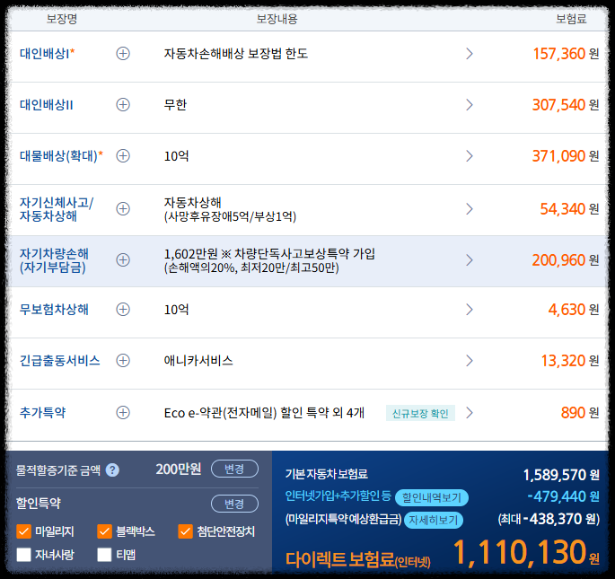Image resolution: width=615 pixels, height=579 pixels.
Task: Click the 자기차량손해(자기부담금) coverage name
Action: [x=54, y=260]
